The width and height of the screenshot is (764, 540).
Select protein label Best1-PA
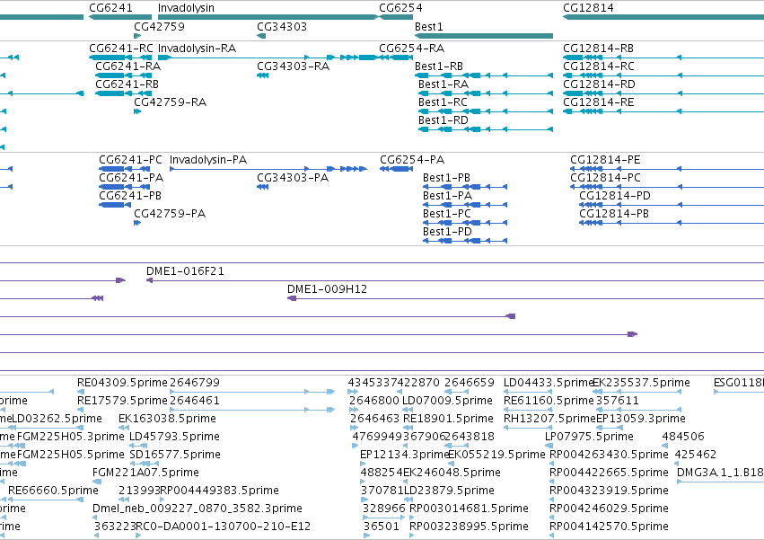[x=447, y=196]
